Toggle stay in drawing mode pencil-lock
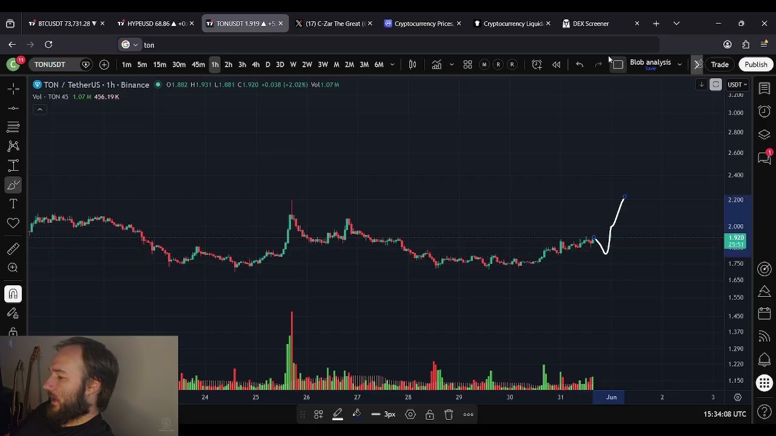 click(13, 314)
